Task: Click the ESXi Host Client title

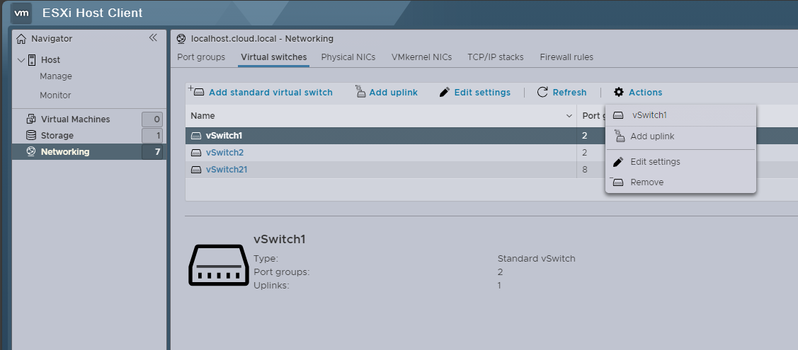Action: click(93, 13)
